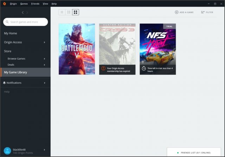The height and width of the screenshot is (157, 225).
Task: Switch to medium tile grid view
Action: point(69,12)
